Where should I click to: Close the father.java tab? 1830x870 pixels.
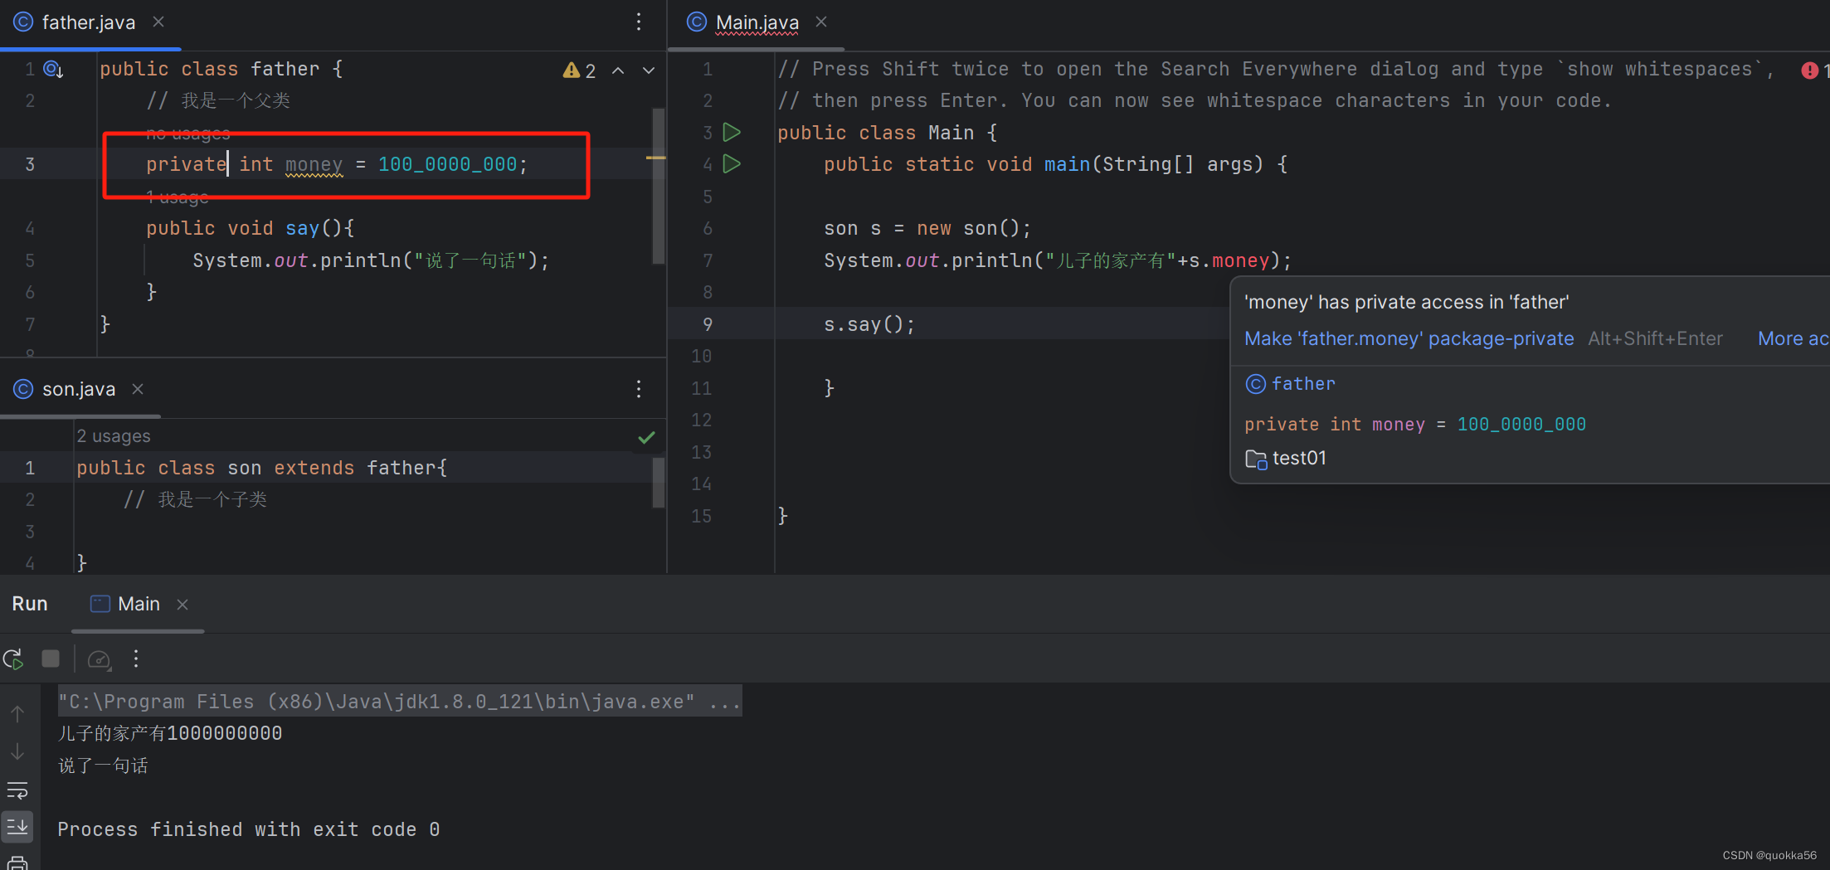[158, 22]
